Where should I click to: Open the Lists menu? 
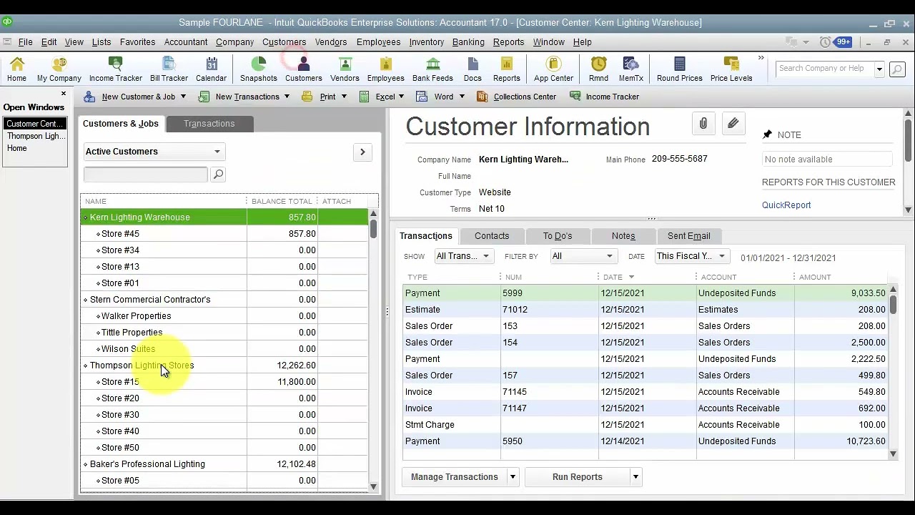pos(102,42)
